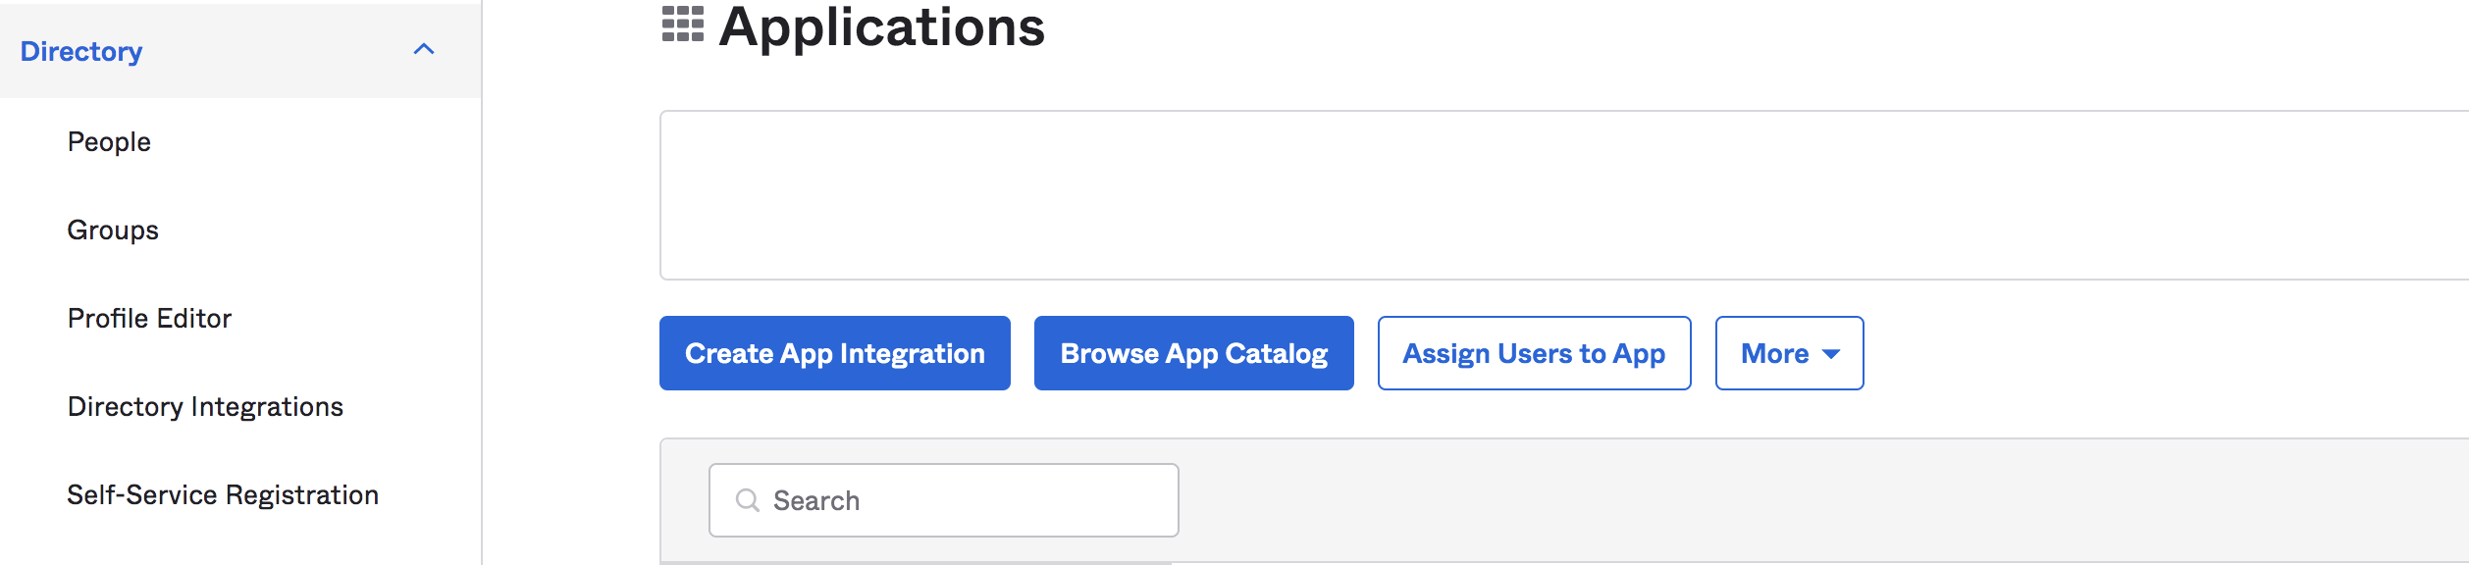Click the Directory sidebar header label
The width and height of the screenshot is (2469, 565).
pos(81,51)
